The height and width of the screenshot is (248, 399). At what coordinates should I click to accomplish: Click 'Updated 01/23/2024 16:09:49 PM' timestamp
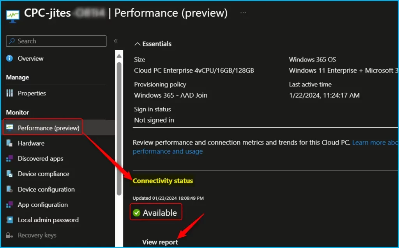(168, 198)
